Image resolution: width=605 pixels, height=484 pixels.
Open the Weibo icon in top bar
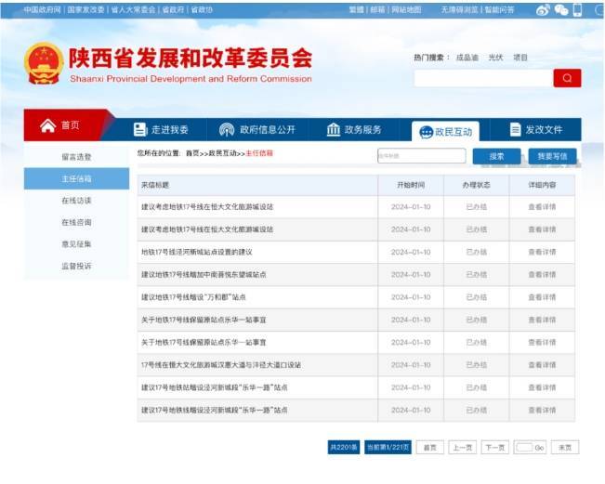tap(543, 9)
